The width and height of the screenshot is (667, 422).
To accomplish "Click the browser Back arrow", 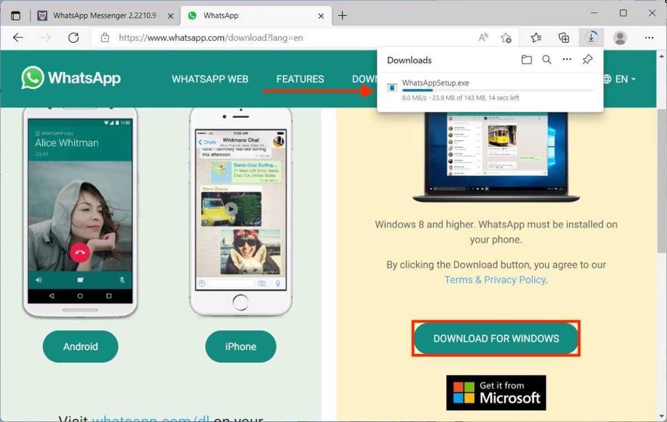I will point(18,38).
